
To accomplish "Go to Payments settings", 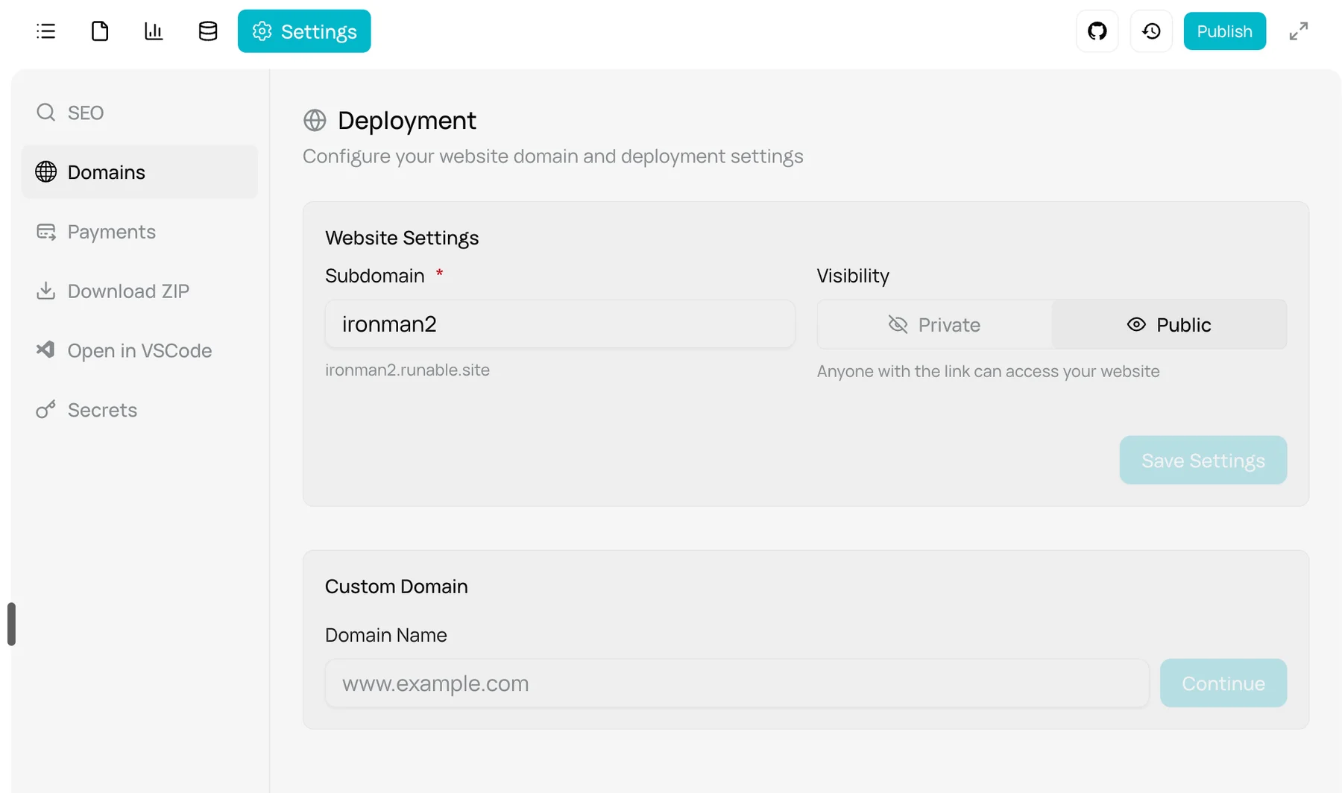I will pos(111,232).
